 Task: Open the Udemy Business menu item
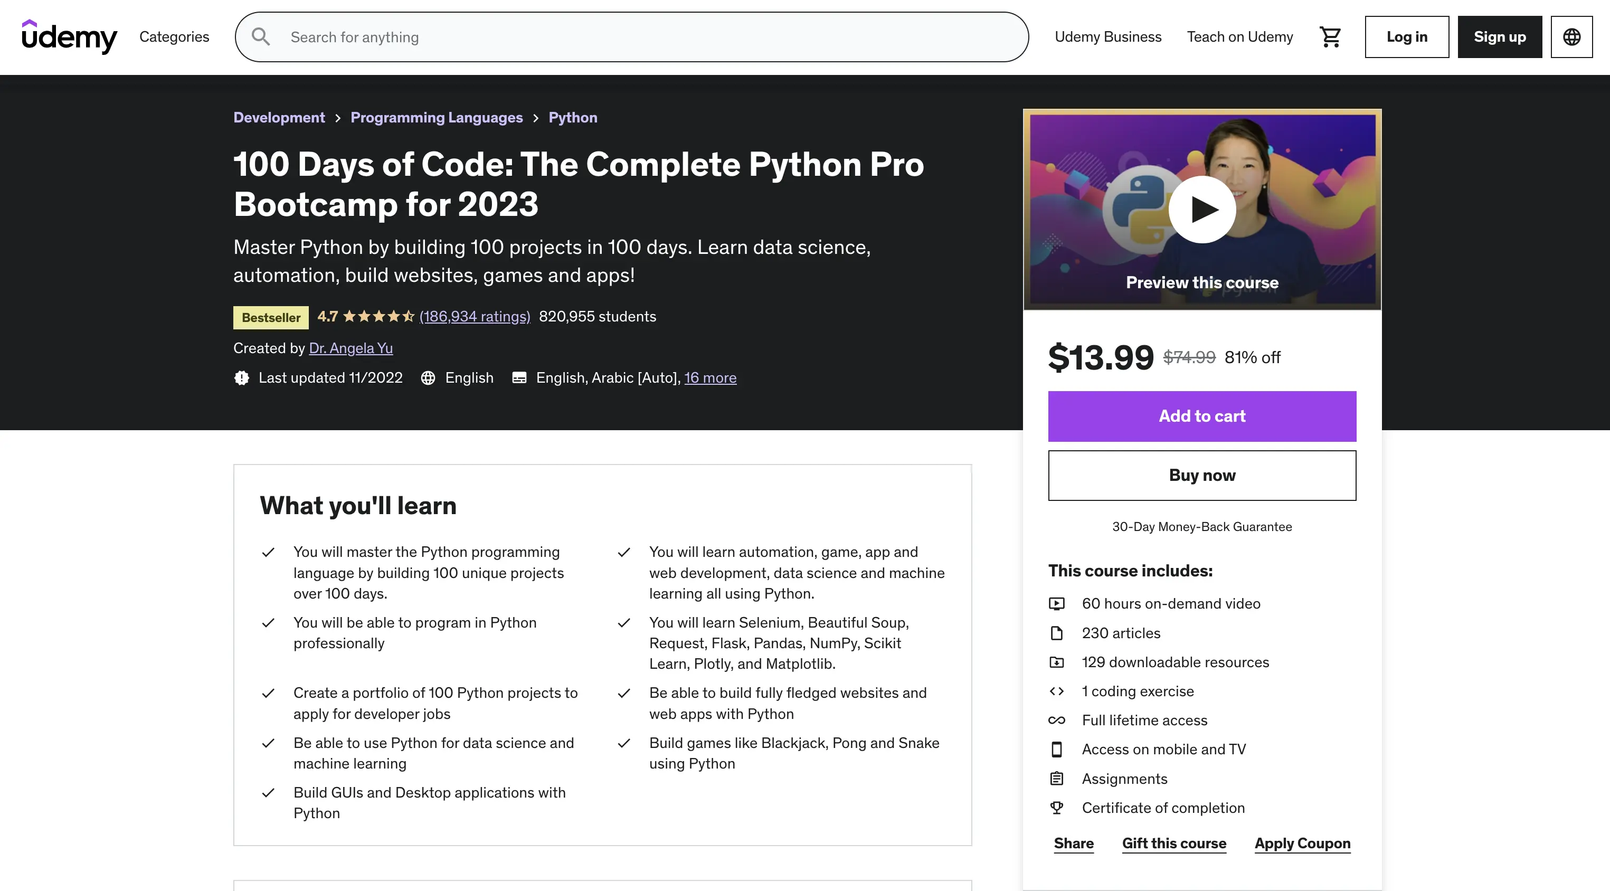[1107, 36]
